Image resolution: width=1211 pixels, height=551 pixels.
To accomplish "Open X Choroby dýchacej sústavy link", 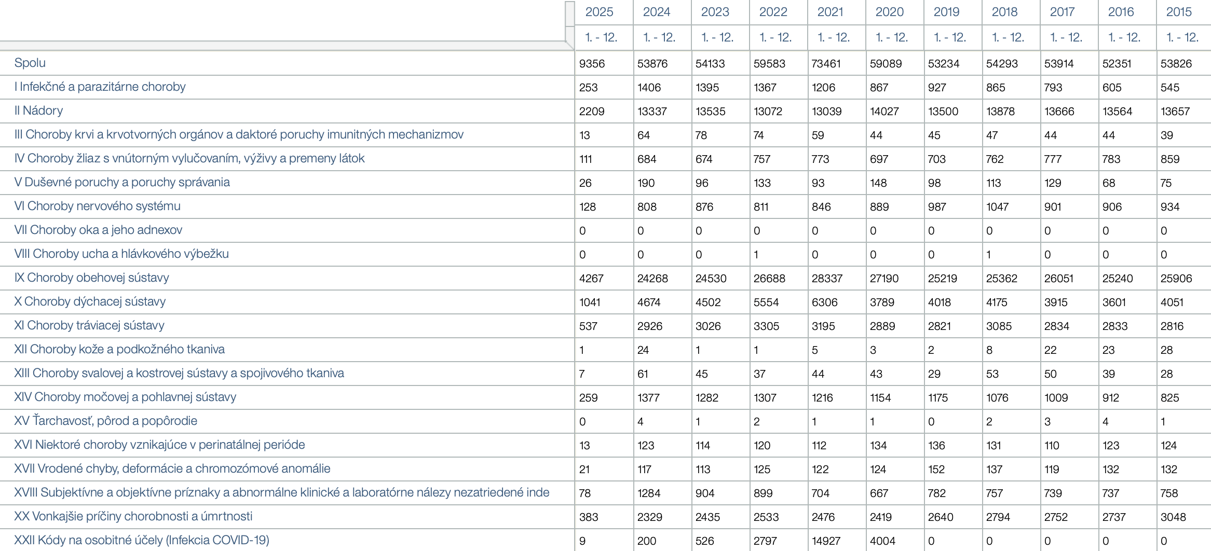I will point(90,301).
